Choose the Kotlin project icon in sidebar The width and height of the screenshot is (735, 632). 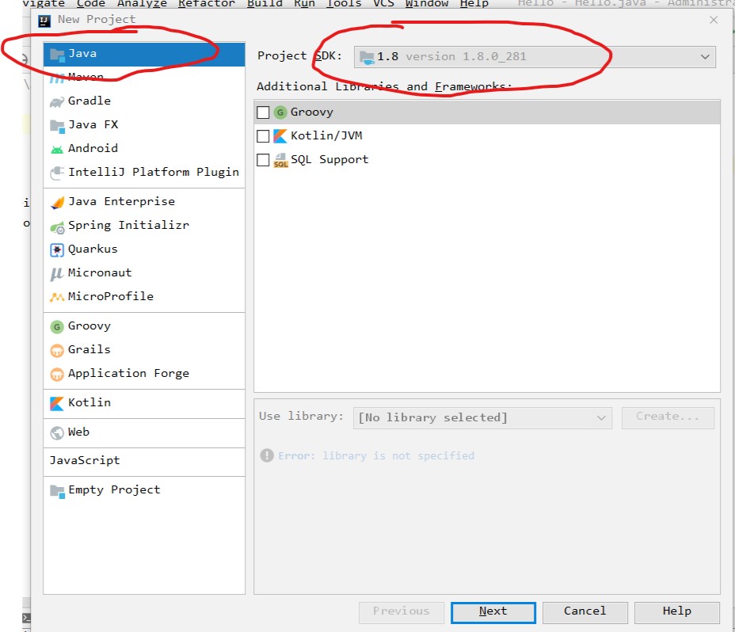57,404
